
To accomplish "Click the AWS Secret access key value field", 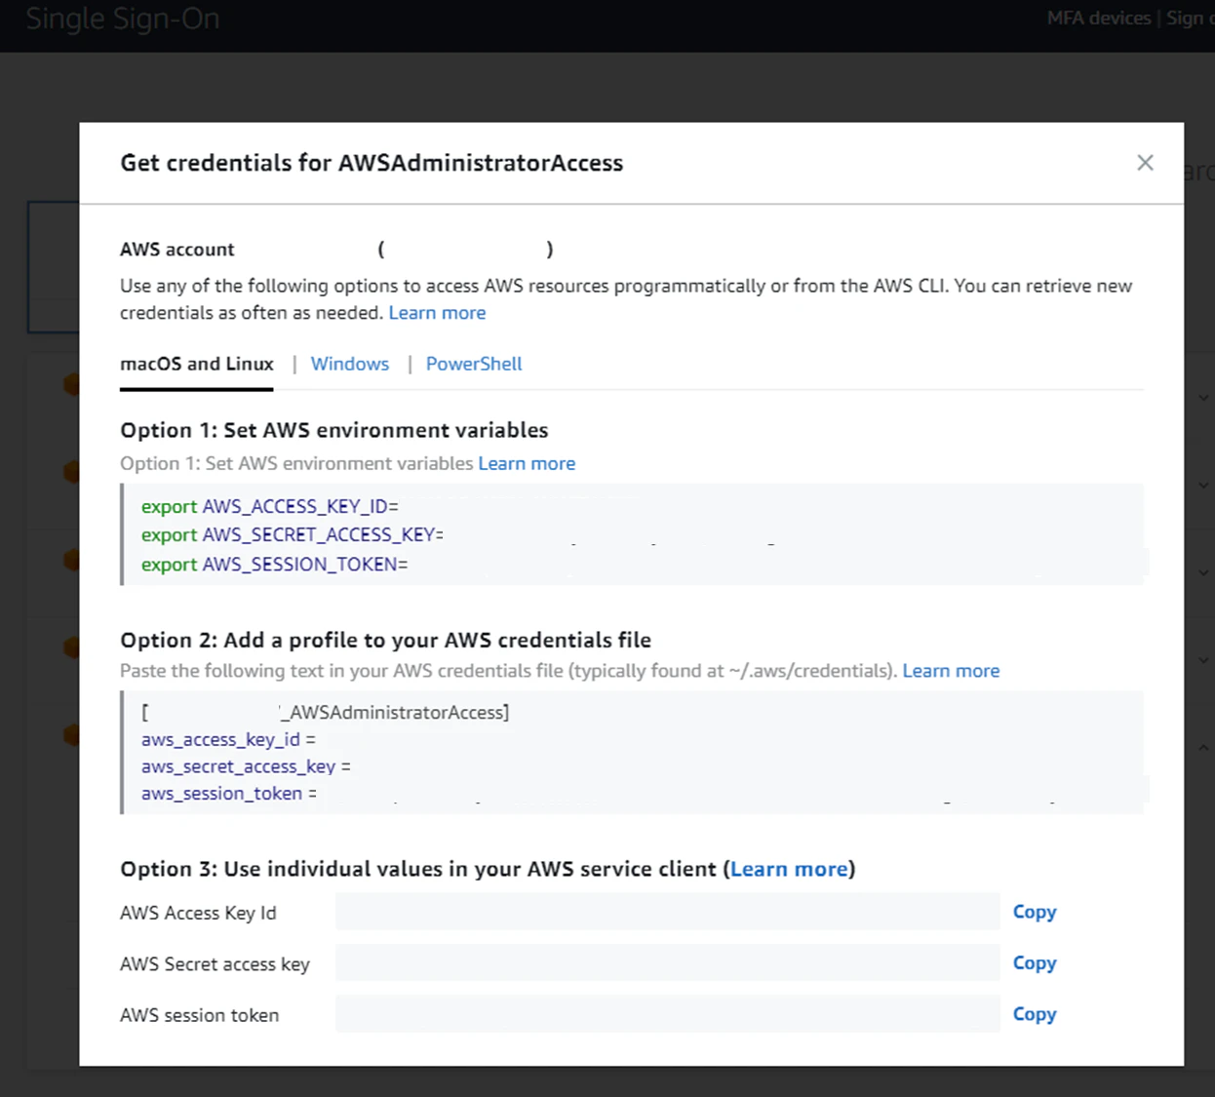I will 668,962.
